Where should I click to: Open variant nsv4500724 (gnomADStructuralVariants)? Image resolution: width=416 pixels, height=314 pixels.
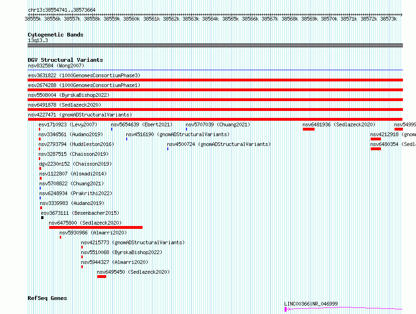219,144
